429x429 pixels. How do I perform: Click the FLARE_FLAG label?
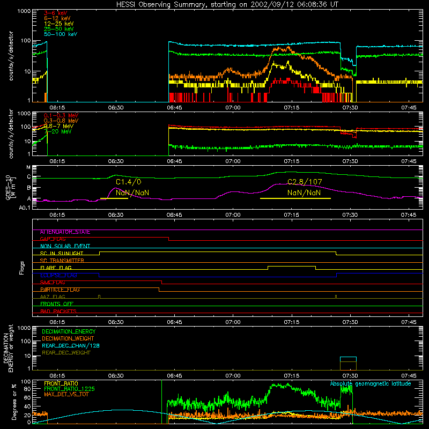click(x=56, y=268)
